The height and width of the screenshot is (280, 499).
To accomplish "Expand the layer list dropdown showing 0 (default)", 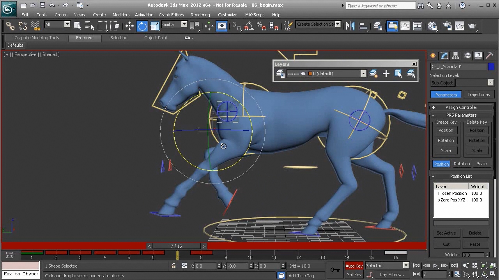I will tap(363, 73).
